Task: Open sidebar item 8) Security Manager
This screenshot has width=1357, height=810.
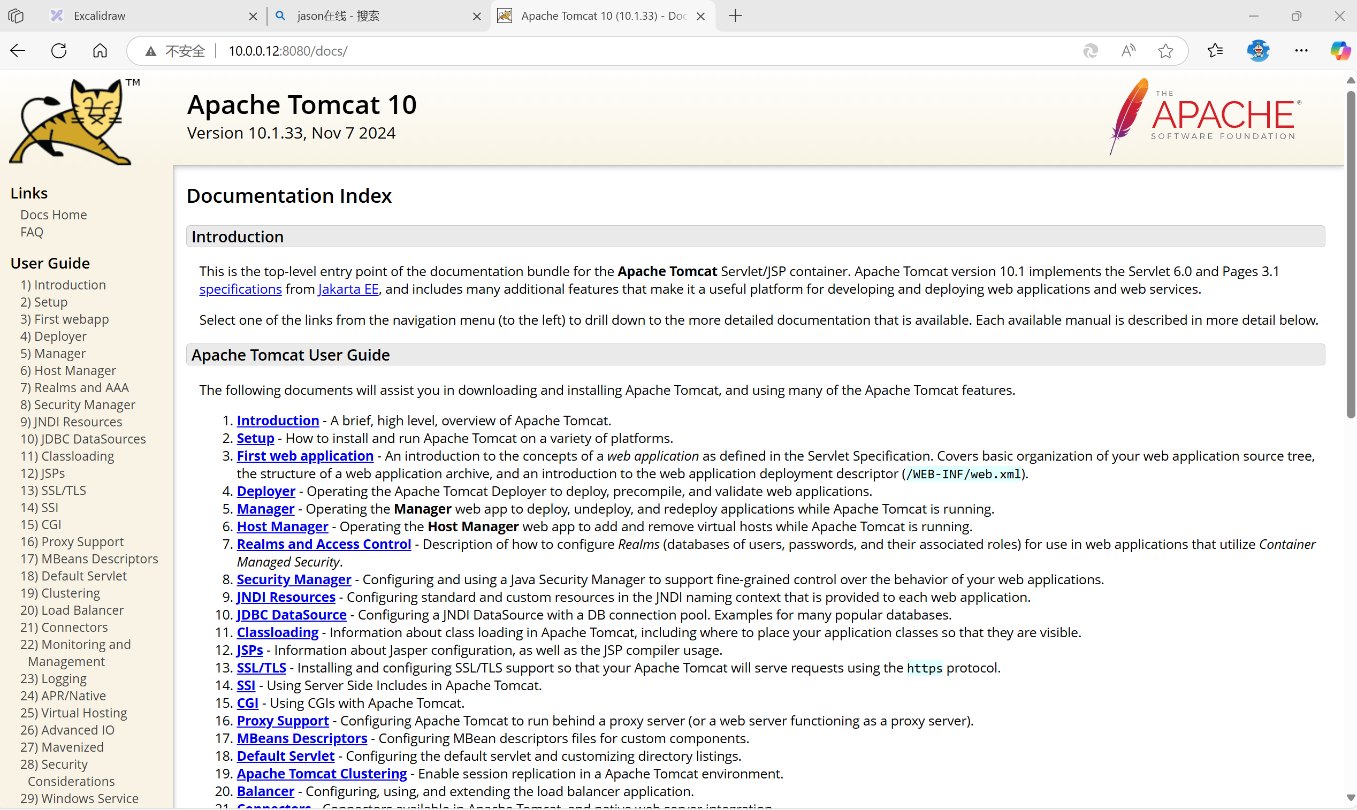Action: [x=78, y=404]
